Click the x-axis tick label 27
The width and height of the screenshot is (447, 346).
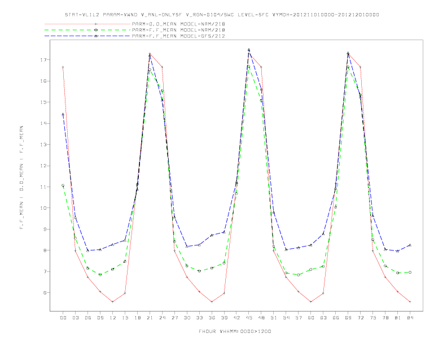pyautogui.click(x=174, y=318)
